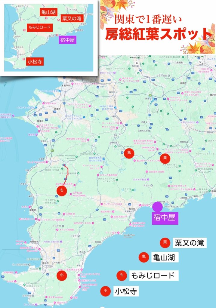Click the red 亀 marker on the main map
216x308 pixels.
coord(129,153)
